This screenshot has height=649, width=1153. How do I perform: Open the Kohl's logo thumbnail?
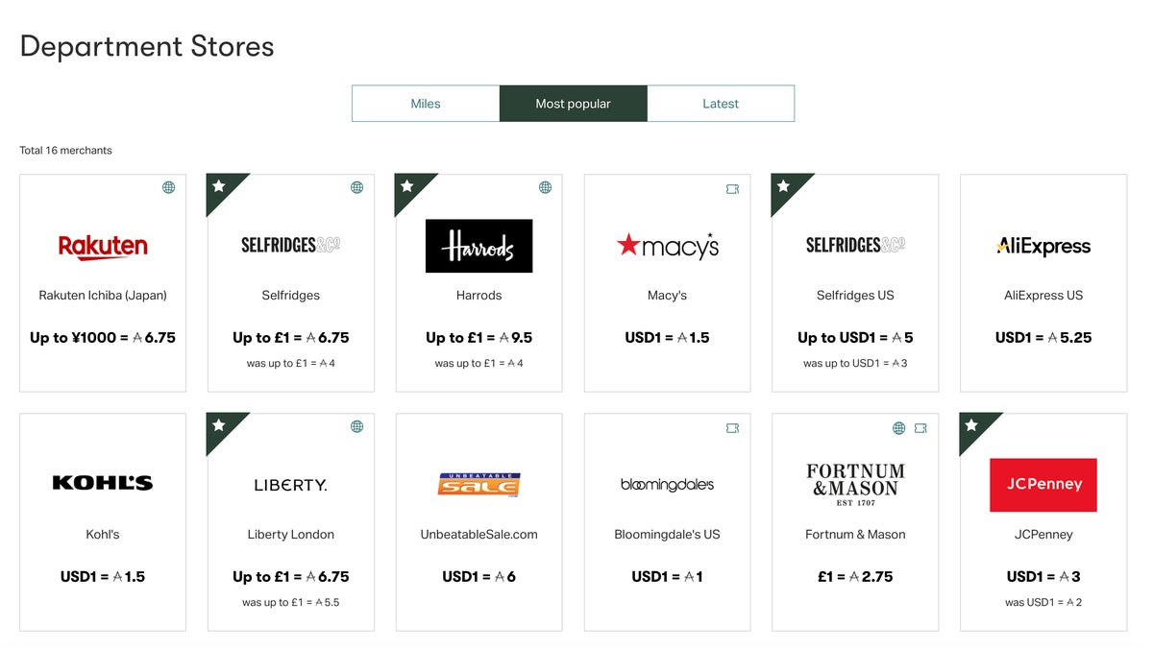pyautogui.click(x=103, y=484)
